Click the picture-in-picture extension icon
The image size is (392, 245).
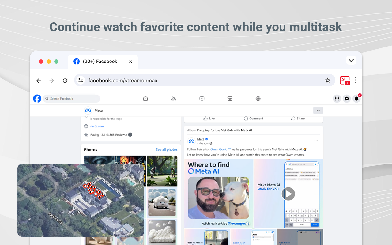tap(345, 80)
